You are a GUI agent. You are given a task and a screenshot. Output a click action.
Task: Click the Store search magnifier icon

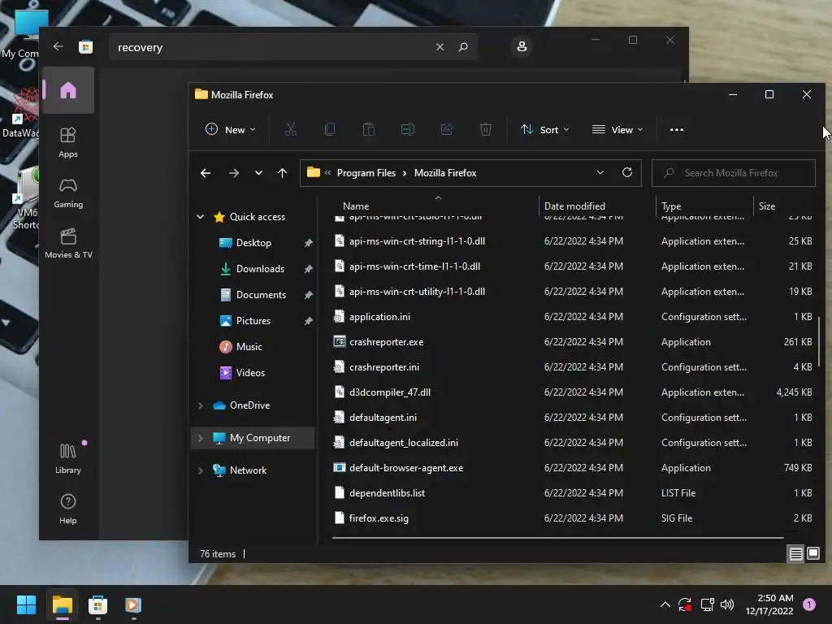coord(462,46)
